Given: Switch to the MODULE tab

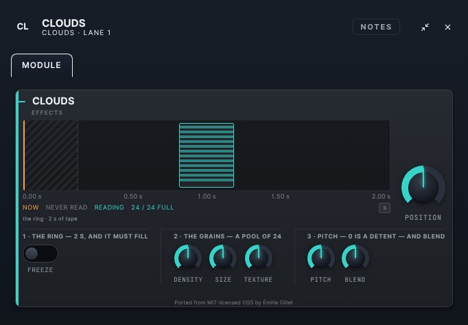Looking at the screenshot, I should tap(42, 65).
